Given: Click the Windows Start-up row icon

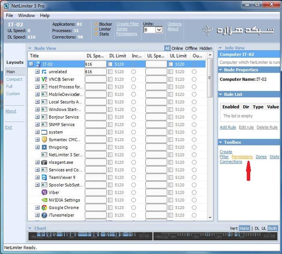Looking at the screenshot, I should click(x=44, y=109).
